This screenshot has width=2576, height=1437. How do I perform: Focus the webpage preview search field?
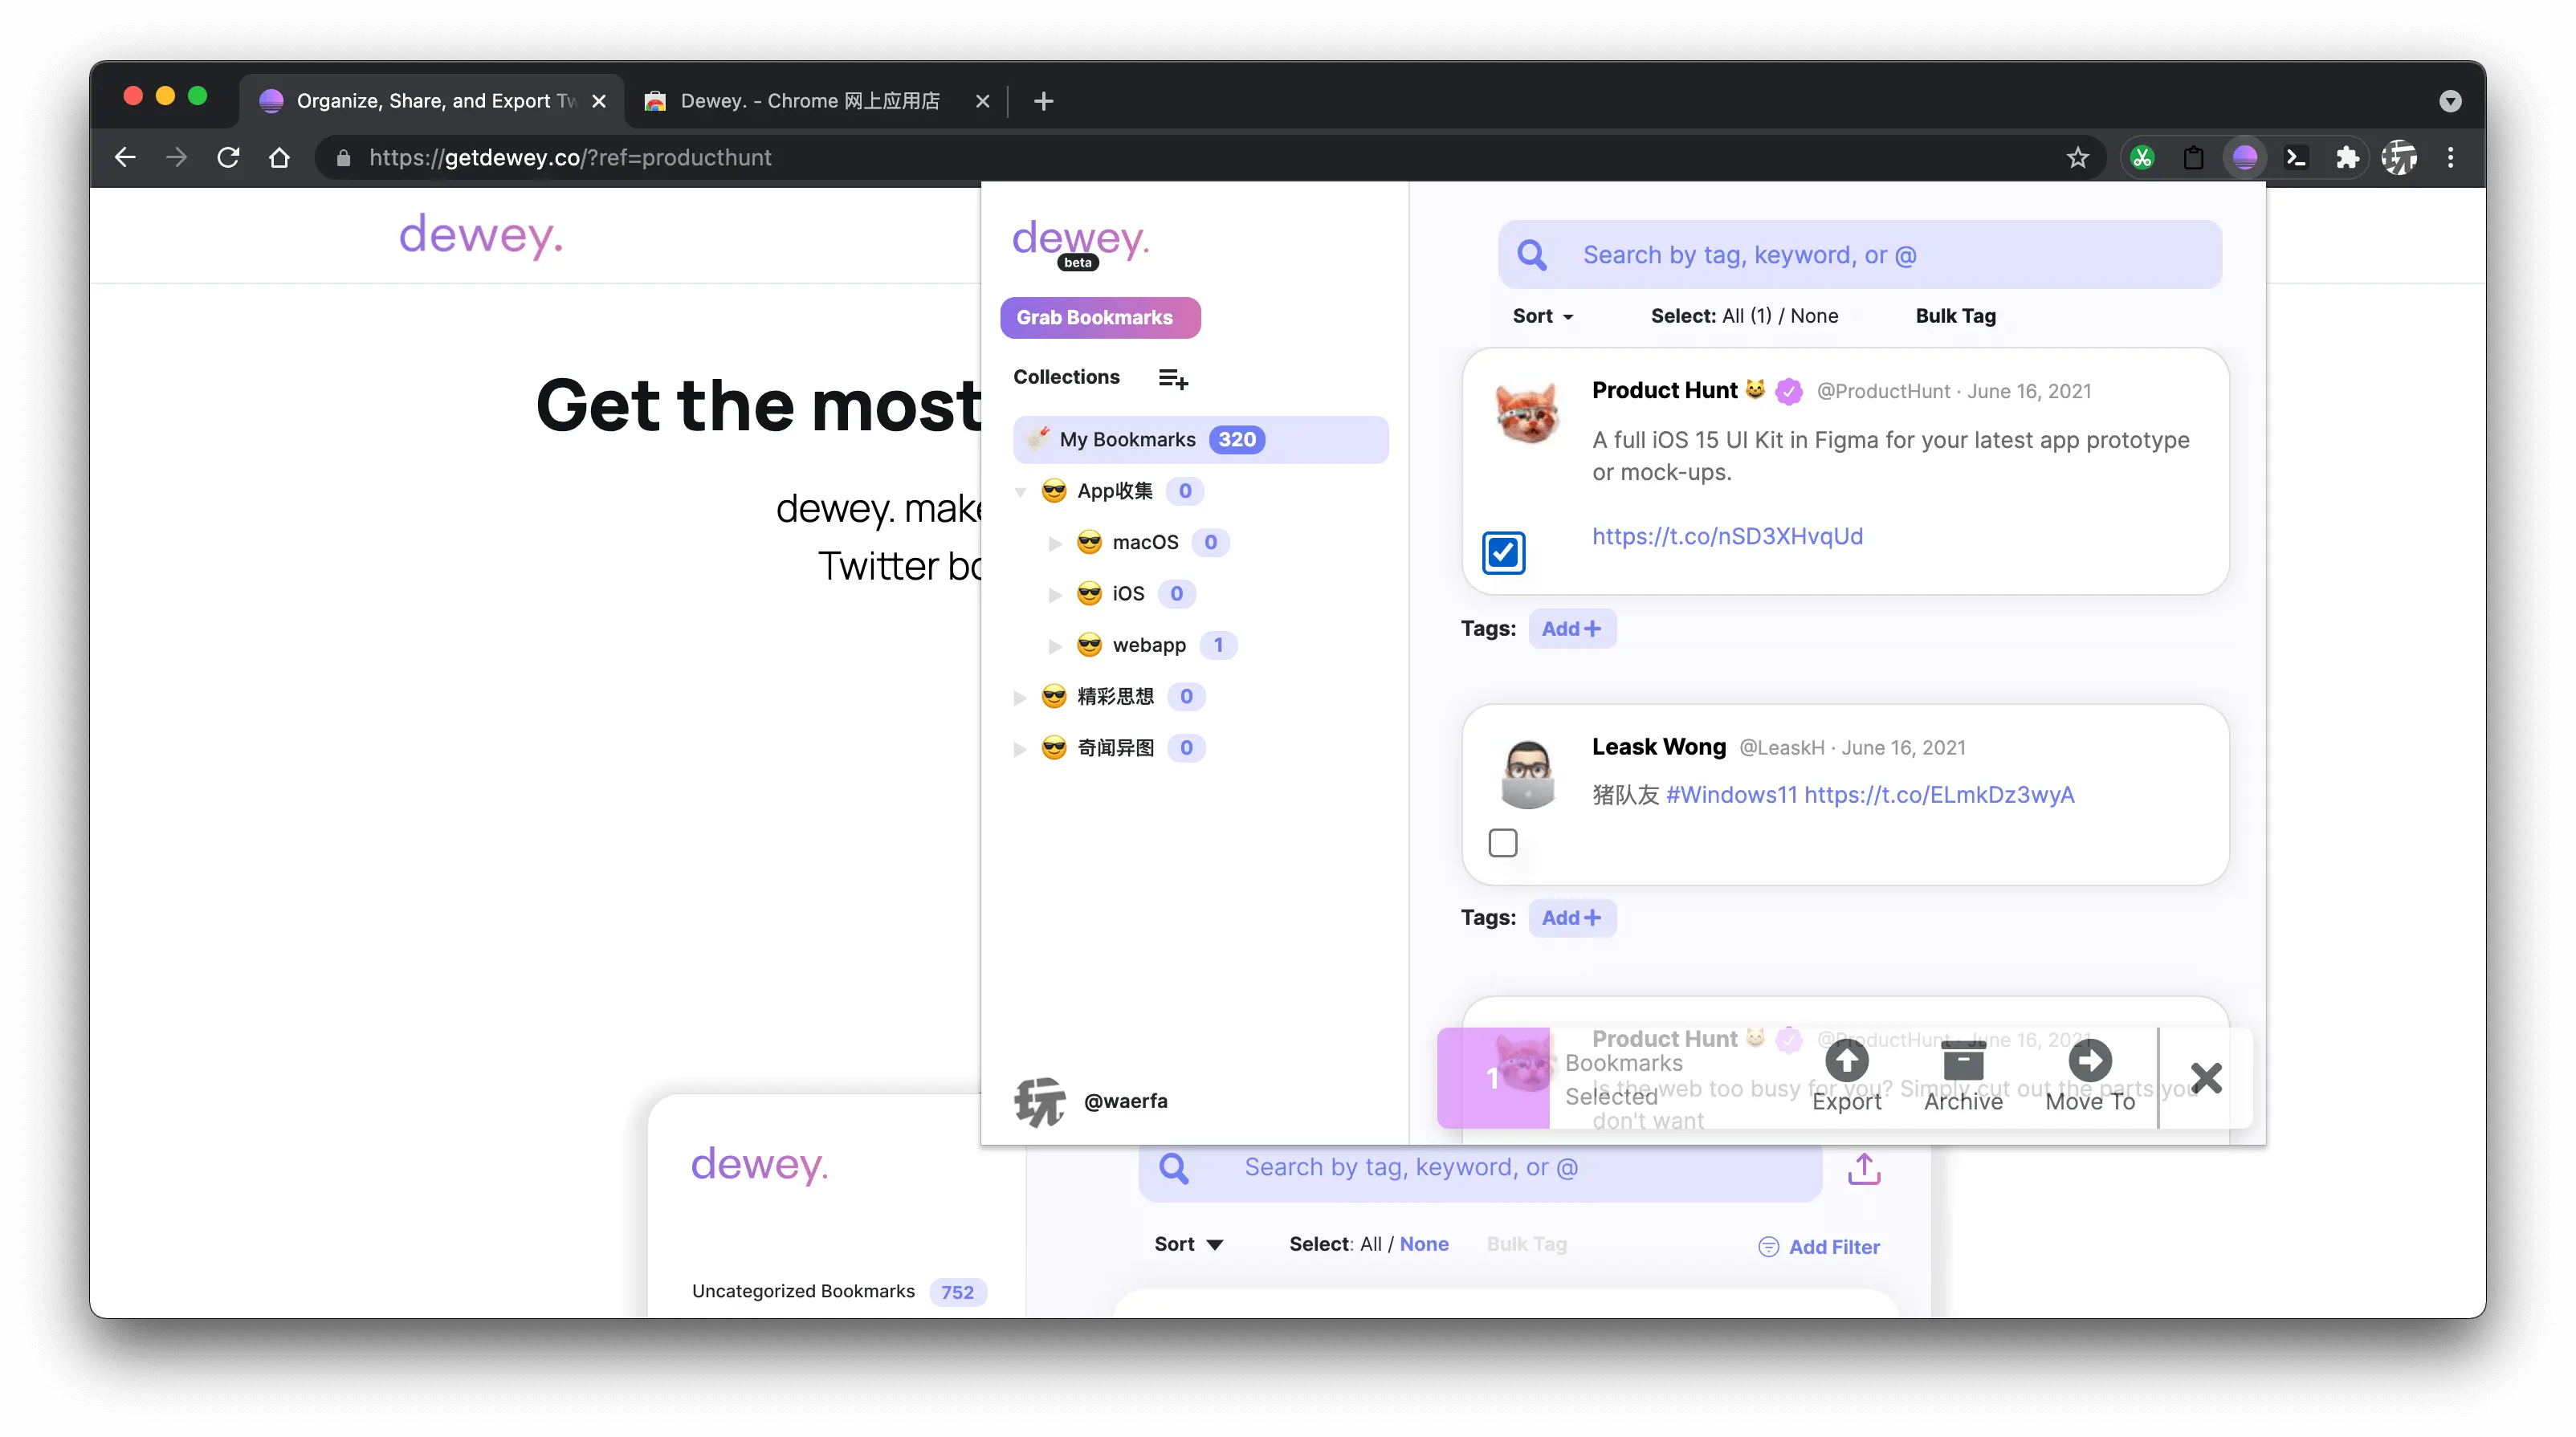[x=1480, y=1168]
